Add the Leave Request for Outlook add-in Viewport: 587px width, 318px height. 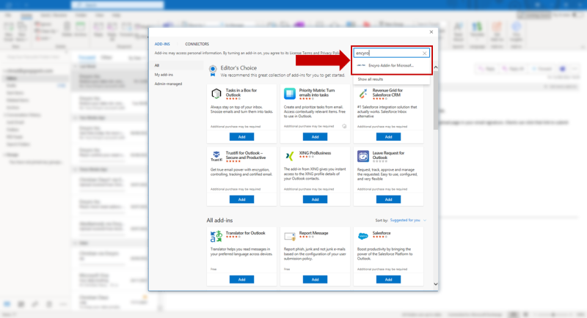click(388, 199)
